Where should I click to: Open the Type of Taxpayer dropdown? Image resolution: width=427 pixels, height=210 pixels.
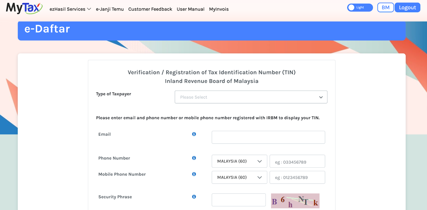click(251, 97)
